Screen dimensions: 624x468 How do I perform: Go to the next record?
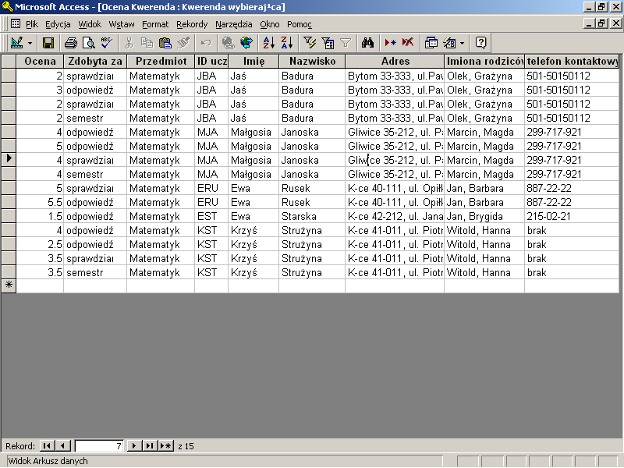(134, 446)
